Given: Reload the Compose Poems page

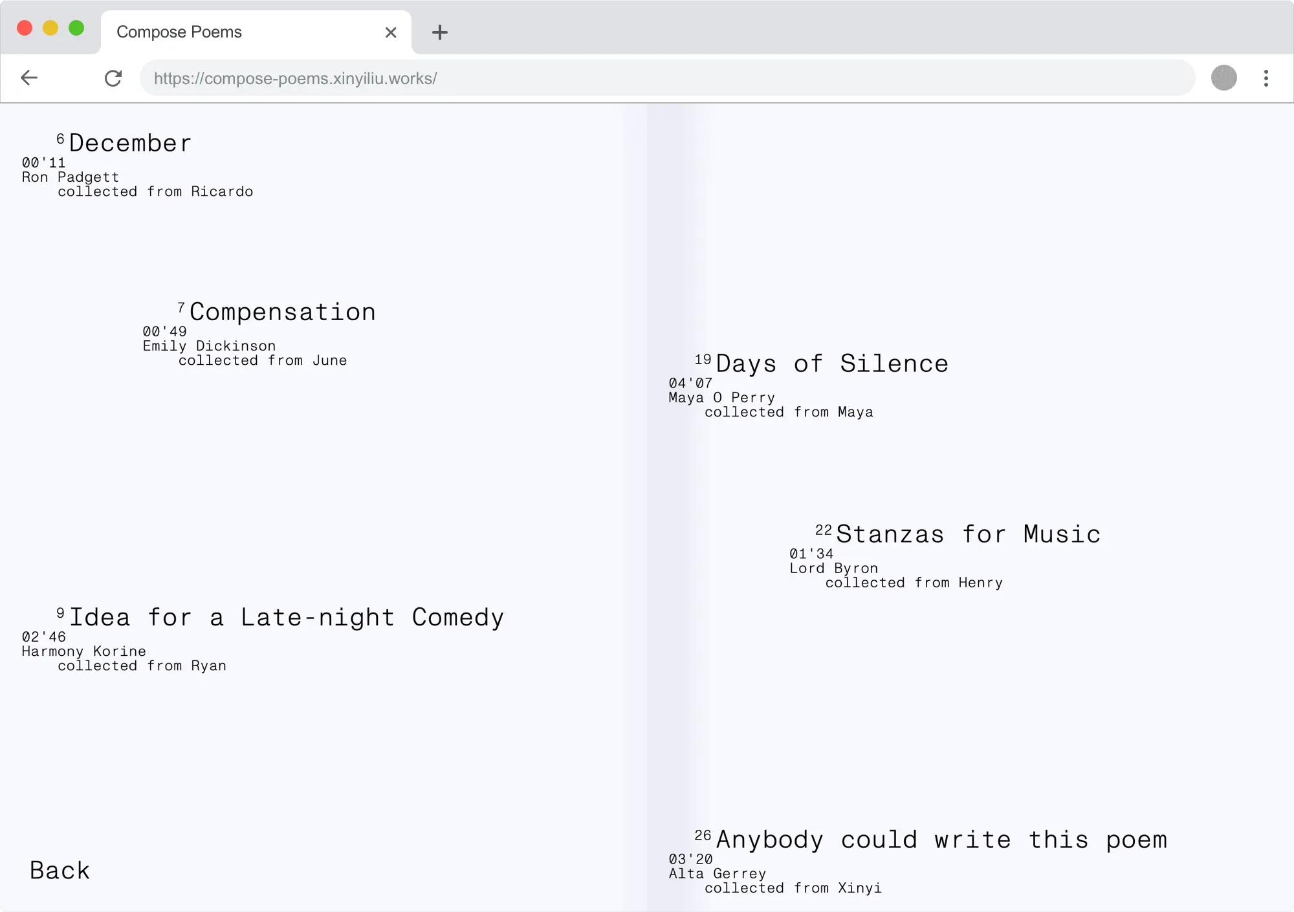Looking at the screenshot, I should coord(113,78).
